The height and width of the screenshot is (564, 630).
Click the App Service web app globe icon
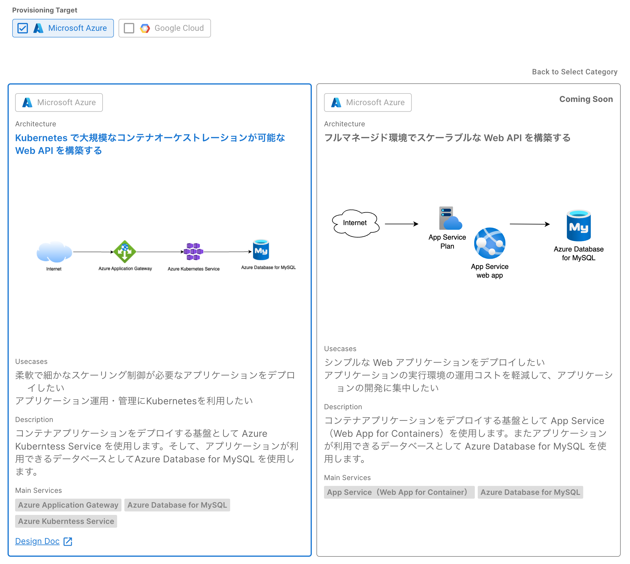[x=490, y=243]
